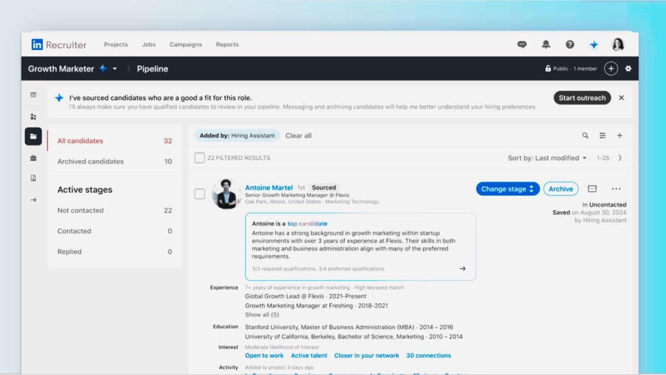Open the help question mark icon
The width and height of the screenshot is (666, 375).
(570, 44)
